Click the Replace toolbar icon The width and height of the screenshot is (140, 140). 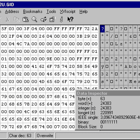44,19
